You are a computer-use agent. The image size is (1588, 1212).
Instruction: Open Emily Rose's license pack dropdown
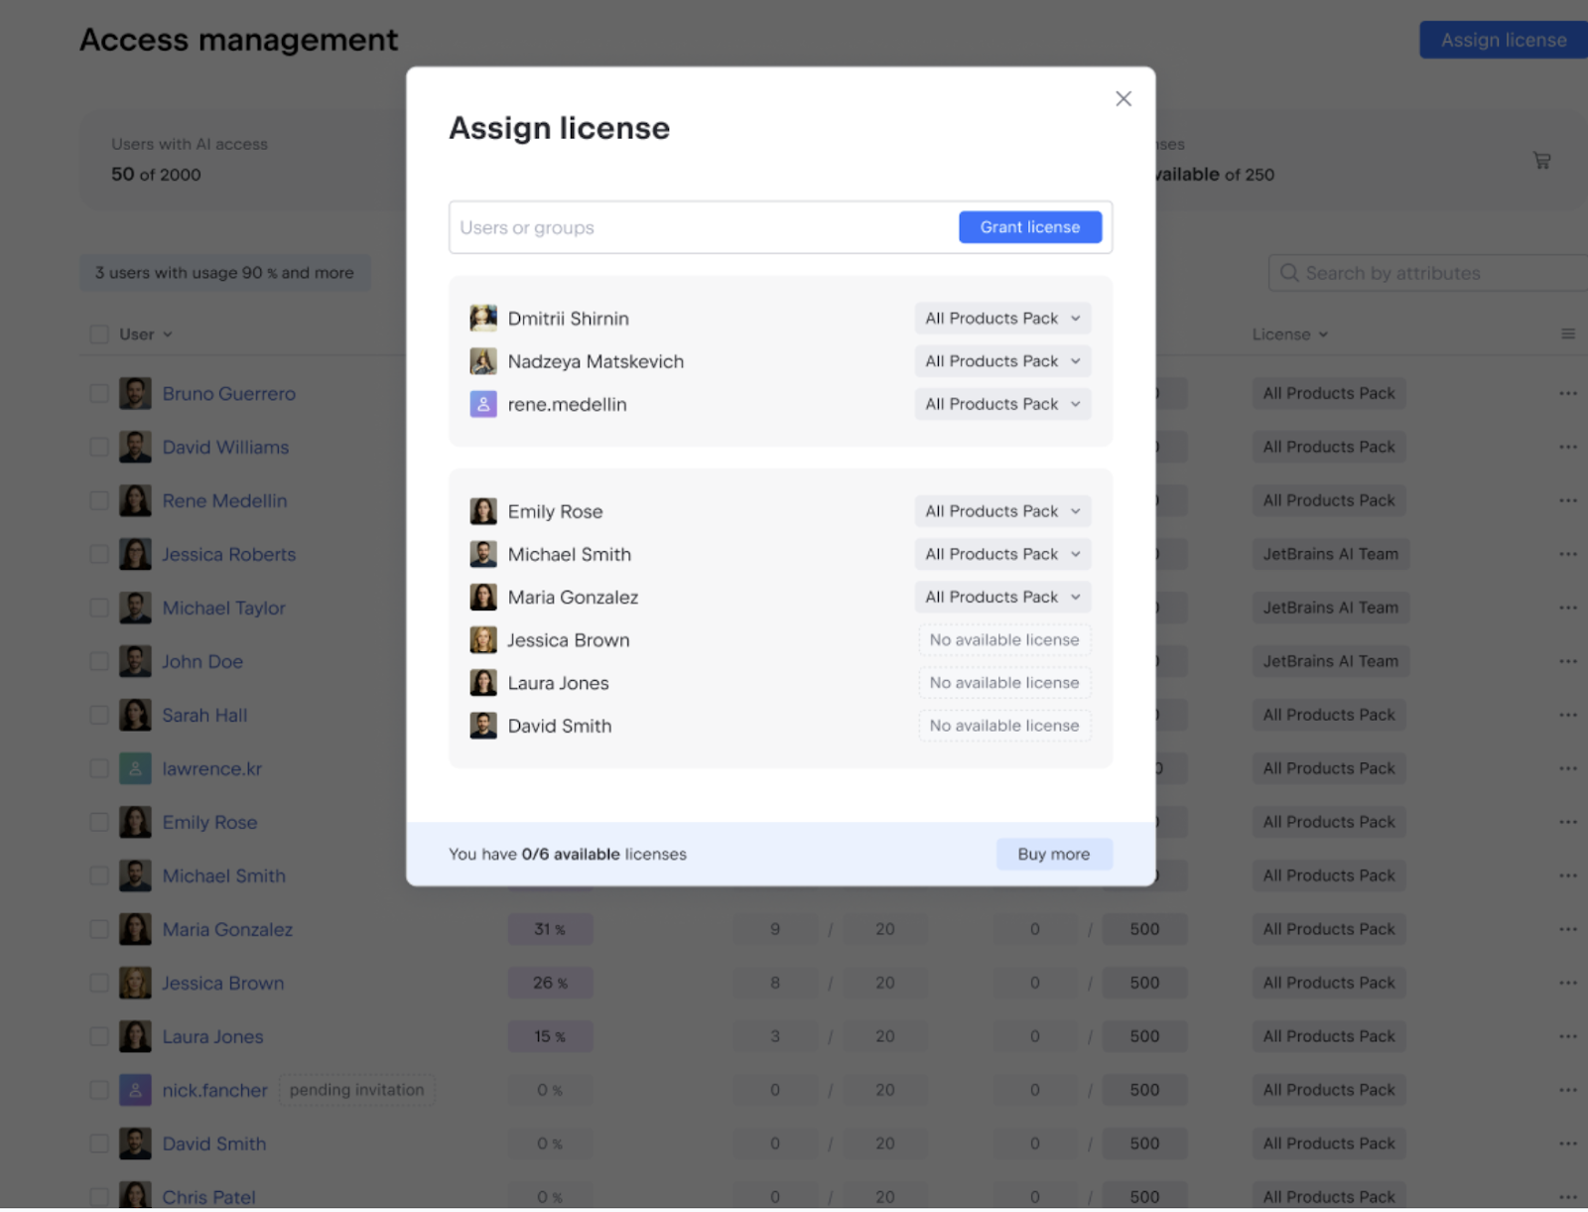pos(1002,512)
